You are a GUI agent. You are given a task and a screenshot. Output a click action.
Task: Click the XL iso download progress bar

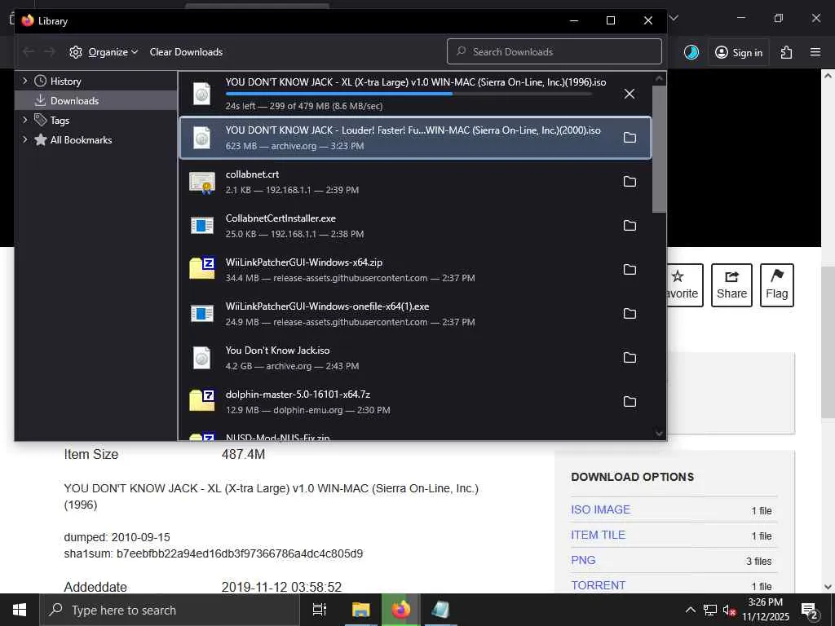409,94
